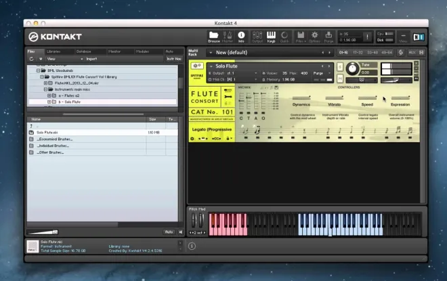Viewport: 447px width, 281px height.
Task: Open the articulation settings cog icon
Action: tap(192, 139)
